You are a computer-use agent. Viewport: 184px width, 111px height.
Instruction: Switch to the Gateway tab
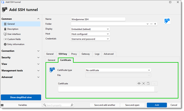click(86, 54)
